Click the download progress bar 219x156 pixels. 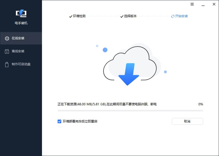point(130,110)
